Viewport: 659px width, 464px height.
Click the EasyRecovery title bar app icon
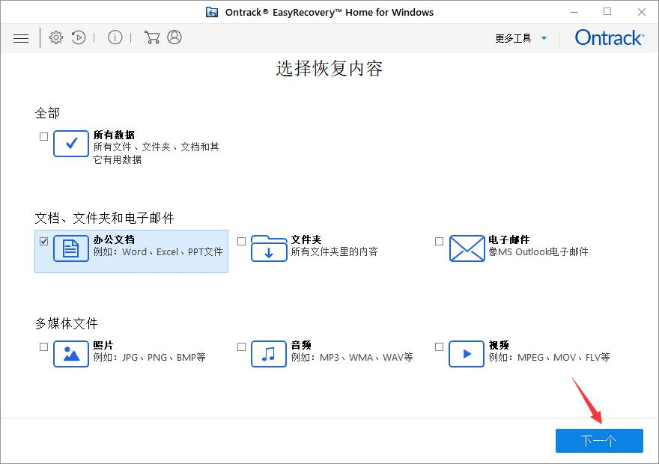(212, 12)
